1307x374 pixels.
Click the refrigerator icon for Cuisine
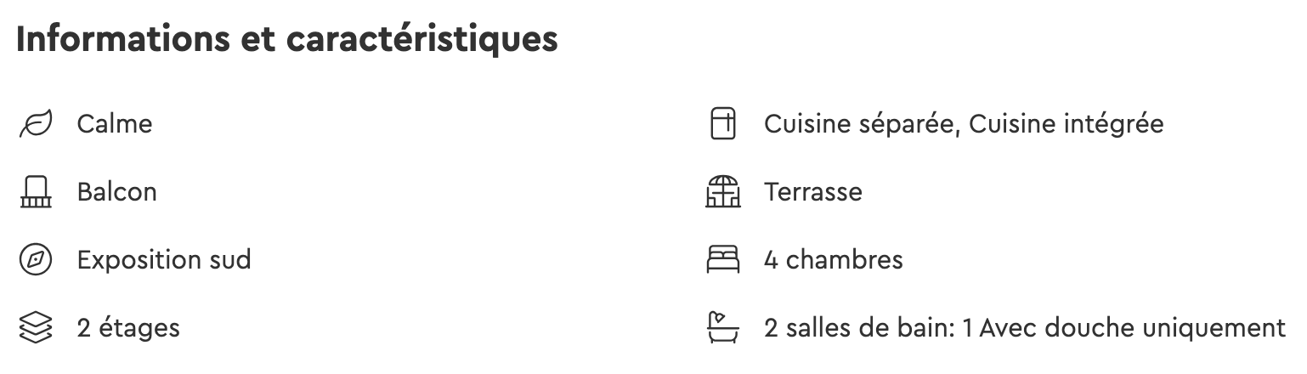(x=722, y=124)
